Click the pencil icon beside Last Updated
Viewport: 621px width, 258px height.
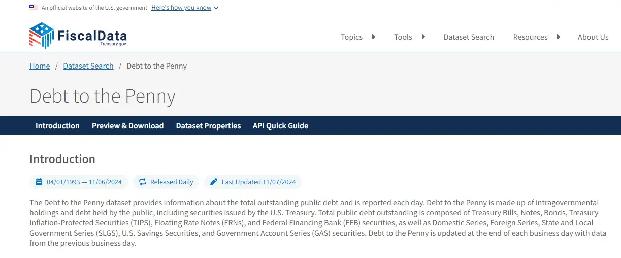pos(214,182)
